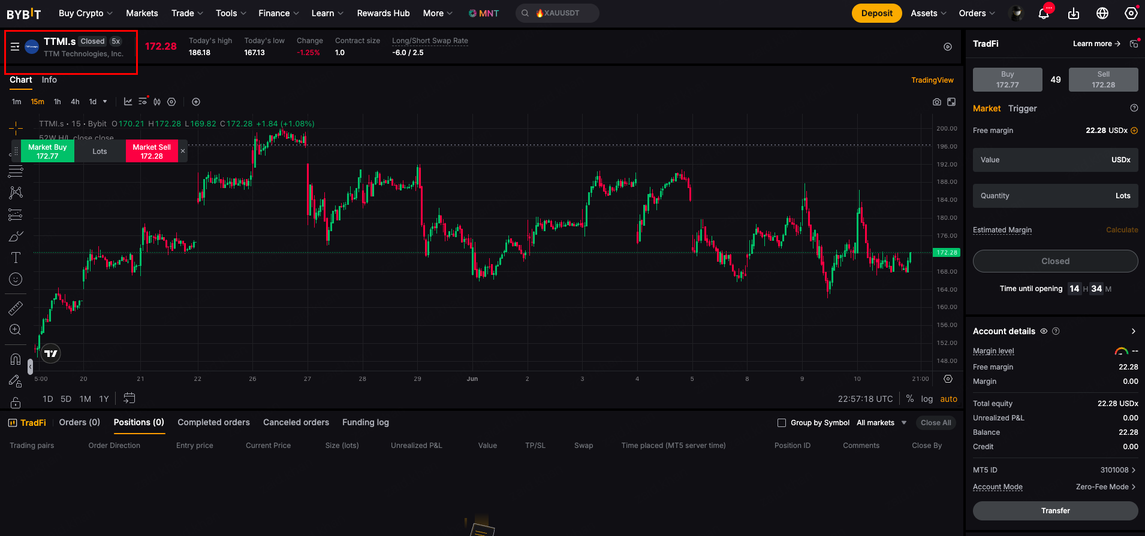Close the quick Market Buy/Sell panel
The width and height of the screenshot is (1145, 536).
tap(183, 151)
